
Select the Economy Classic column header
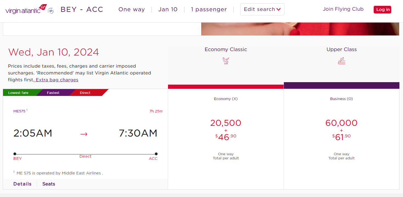click(x=226, y=49)
